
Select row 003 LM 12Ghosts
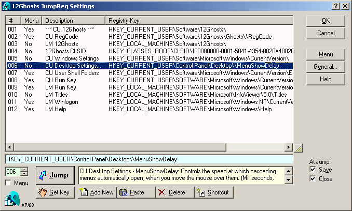click(x=149, y=44)
